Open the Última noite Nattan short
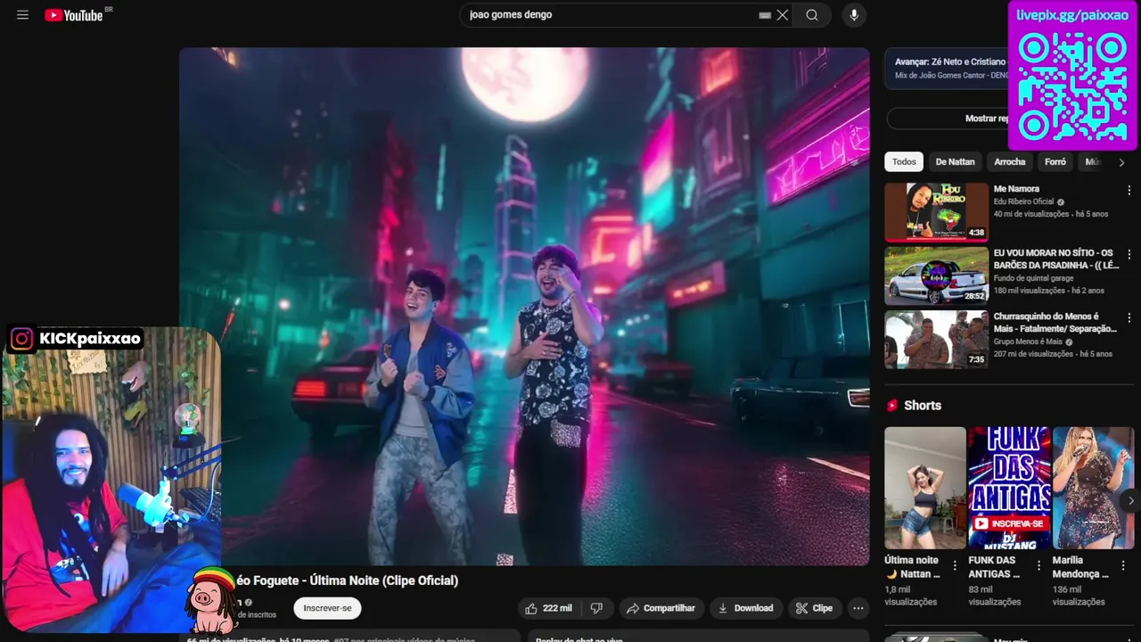This screenshot has width=1141, height=642. pyautogui.click(x=925, y=488)
